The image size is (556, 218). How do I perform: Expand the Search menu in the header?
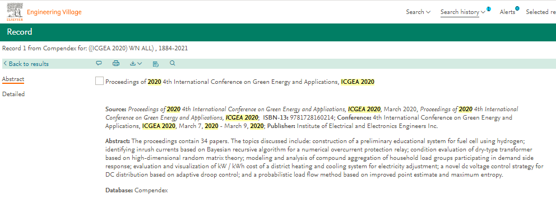point(418,12)
